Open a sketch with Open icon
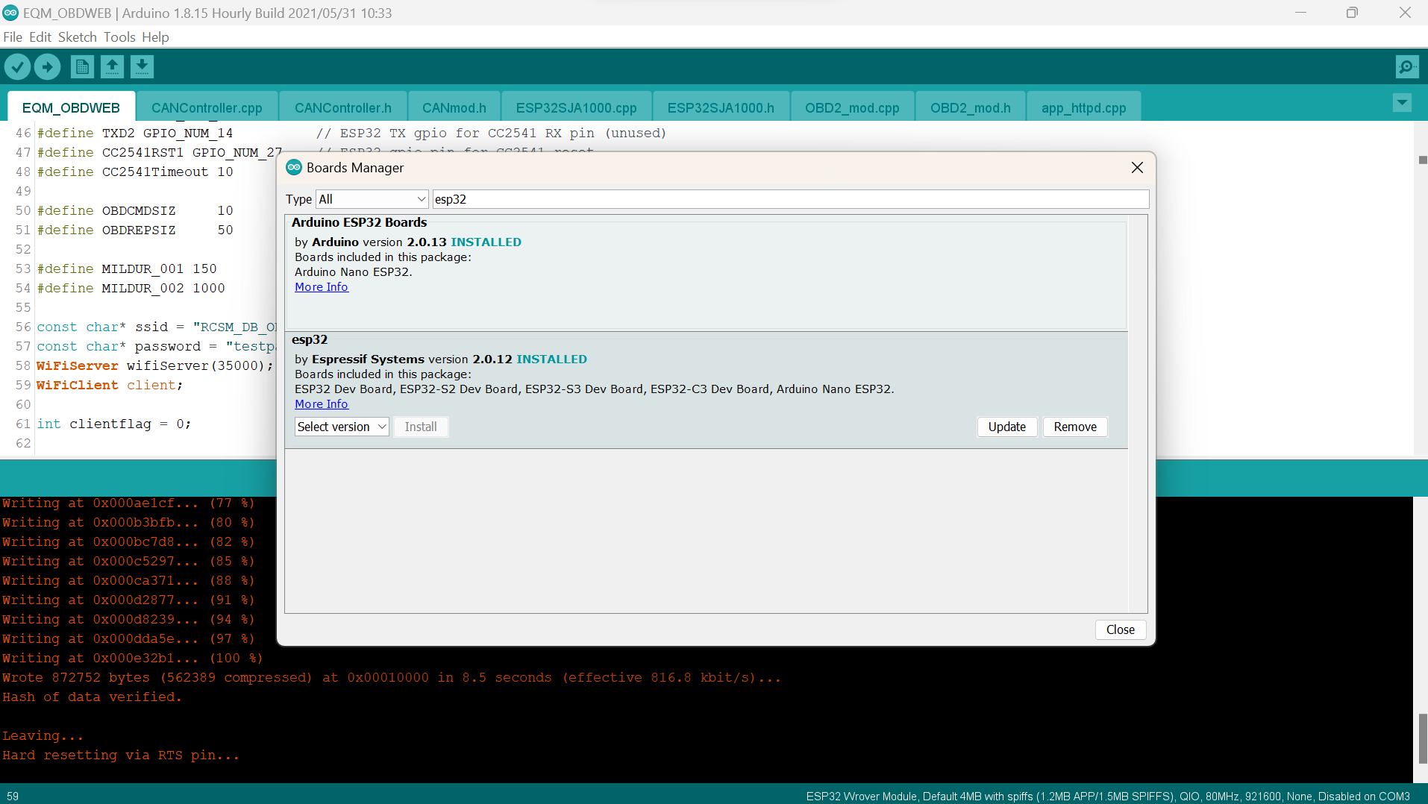Screen dimensions: 1428x804 tap(112, 67)
